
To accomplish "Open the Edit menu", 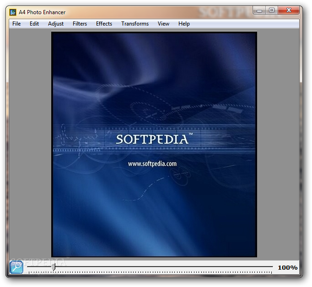I will click(34, 24).
